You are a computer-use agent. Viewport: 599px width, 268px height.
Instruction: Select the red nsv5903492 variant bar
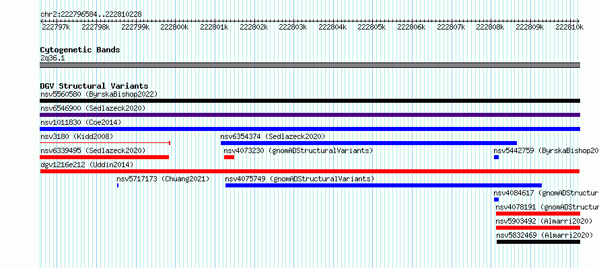(x=538, y=228)
